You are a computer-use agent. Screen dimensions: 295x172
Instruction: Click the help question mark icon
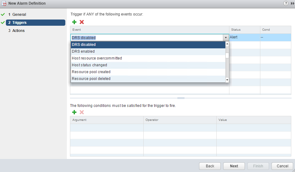pyautogui.click(x=286, y=3)
